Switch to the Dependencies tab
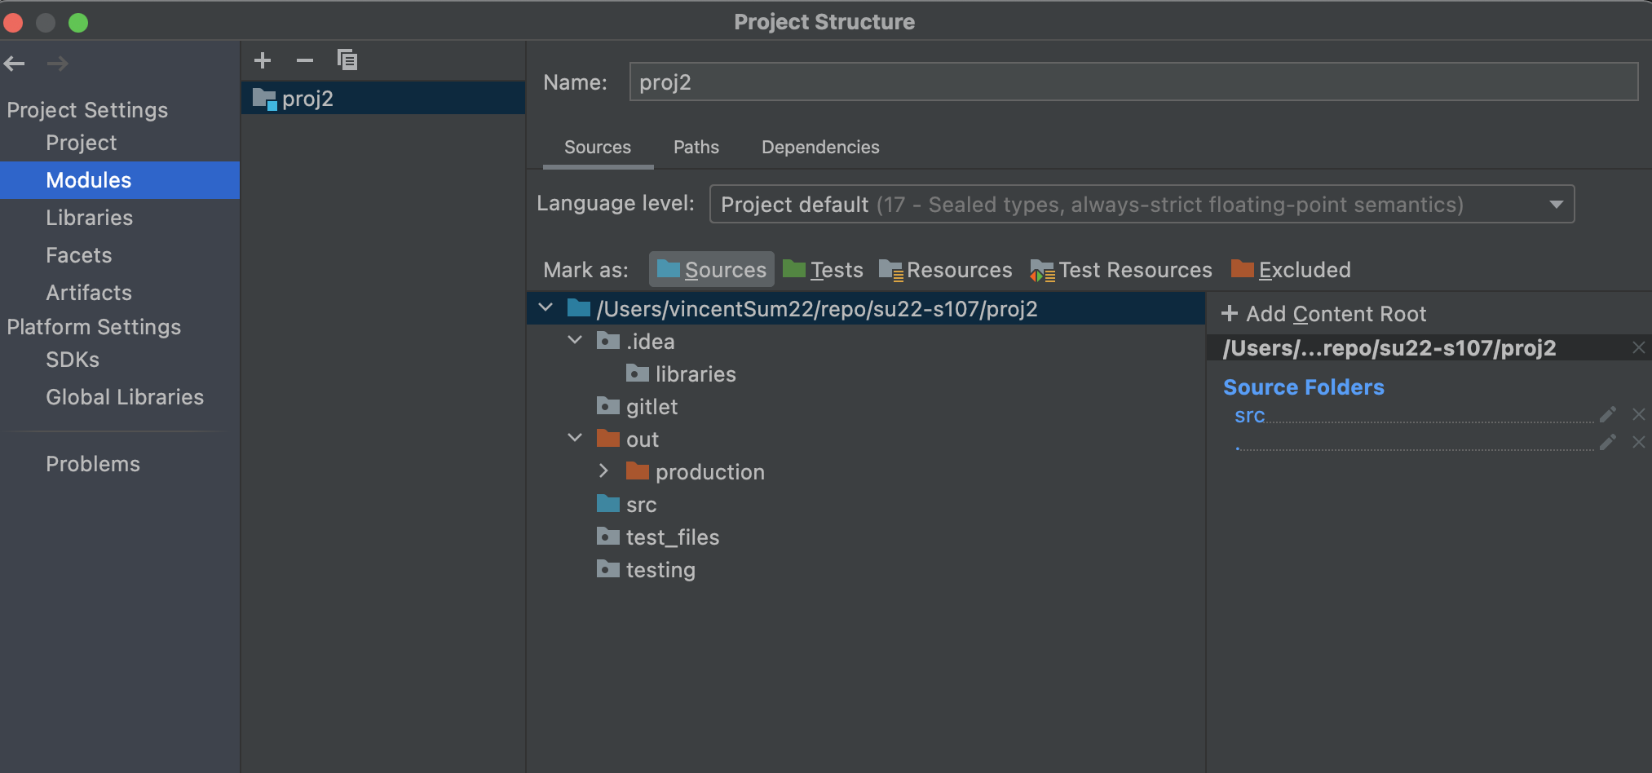This screenshot has height=773, width=1652. (x=820, y=148)
